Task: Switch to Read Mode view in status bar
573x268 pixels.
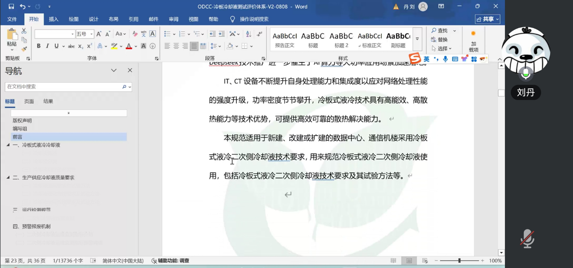Action: coord(393,260)
